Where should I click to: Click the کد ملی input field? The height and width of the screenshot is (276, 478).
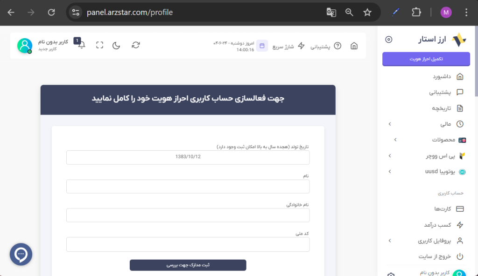(x=188, y=244)
